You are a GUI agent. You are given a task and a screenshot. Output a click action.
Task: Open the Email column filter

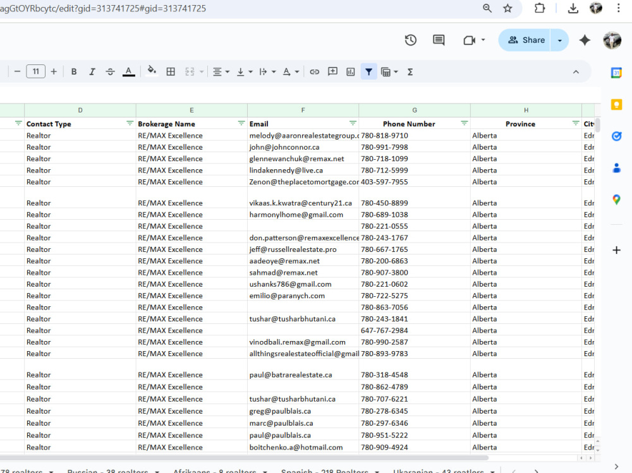point(353,123)
